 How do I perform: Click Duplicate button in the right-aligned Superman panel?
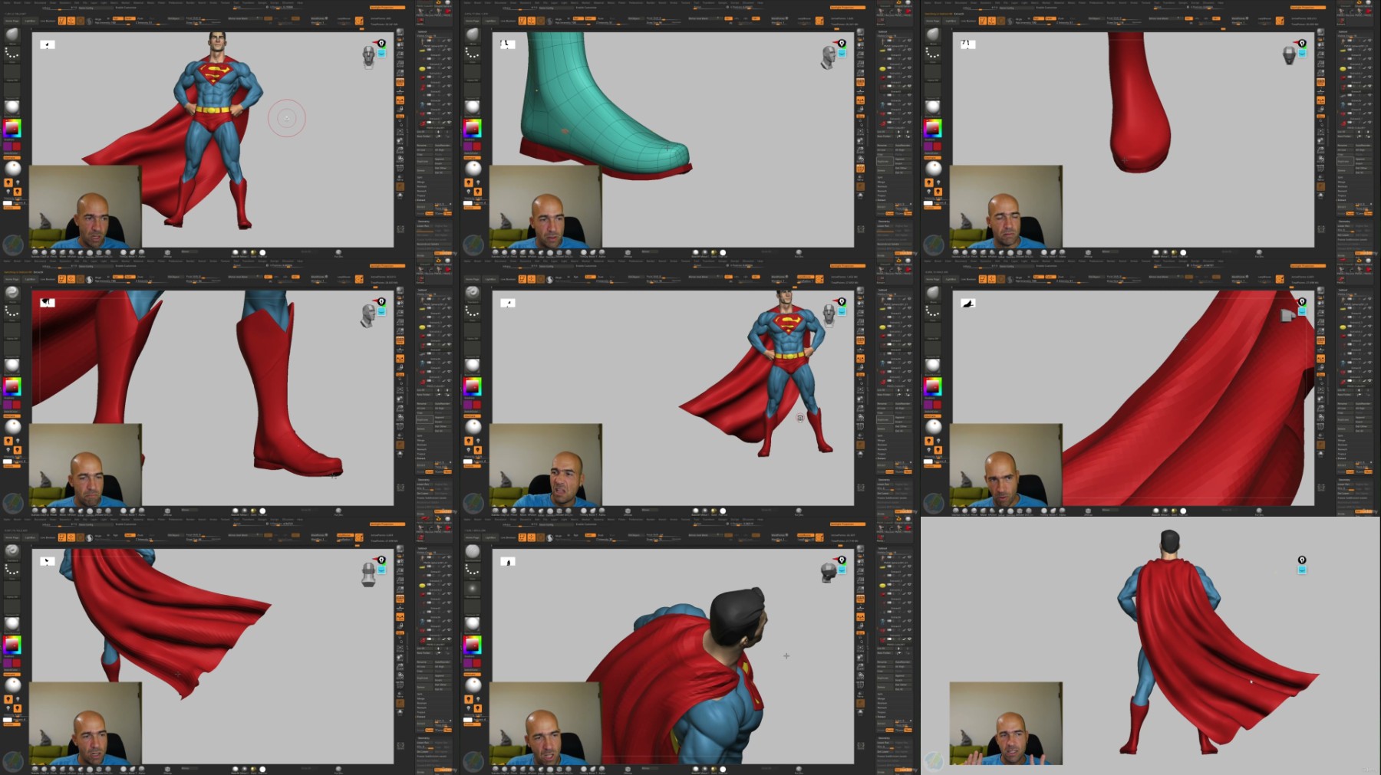[x=885, y=419]
